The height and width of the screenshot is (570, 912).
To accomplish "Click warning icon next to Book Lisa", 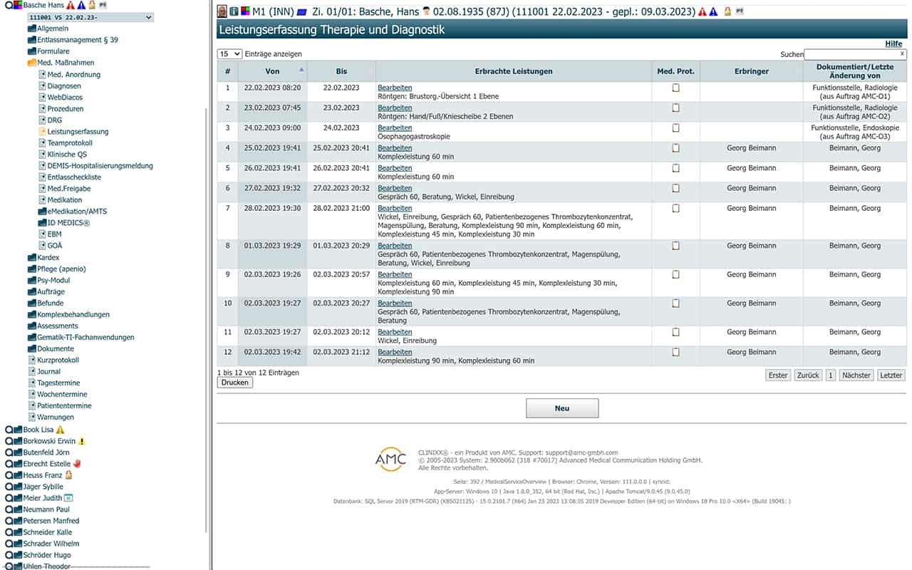I will click(x=61, y=430).
